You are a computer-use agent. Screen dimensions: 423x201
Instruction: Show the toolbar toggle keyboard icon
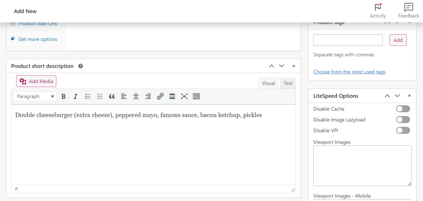(x=196, y=96)
